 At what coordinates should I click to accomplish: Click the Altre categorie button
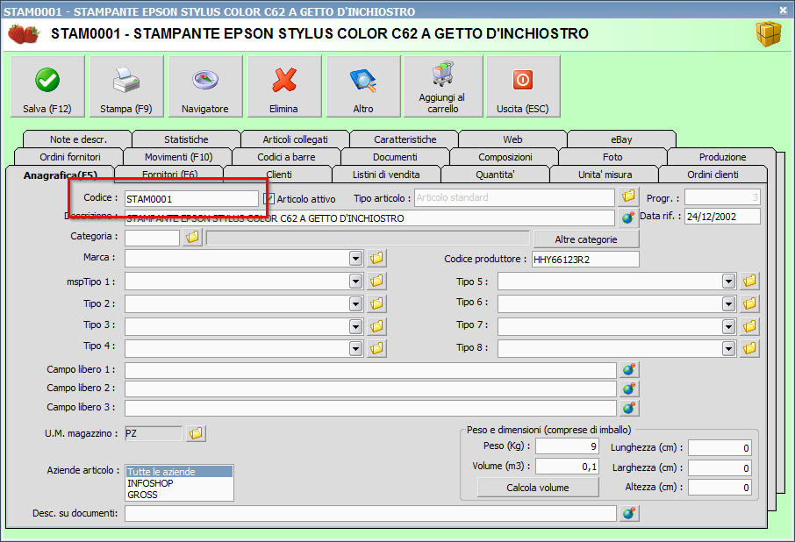pyautogui.click(x=586, y=239)
